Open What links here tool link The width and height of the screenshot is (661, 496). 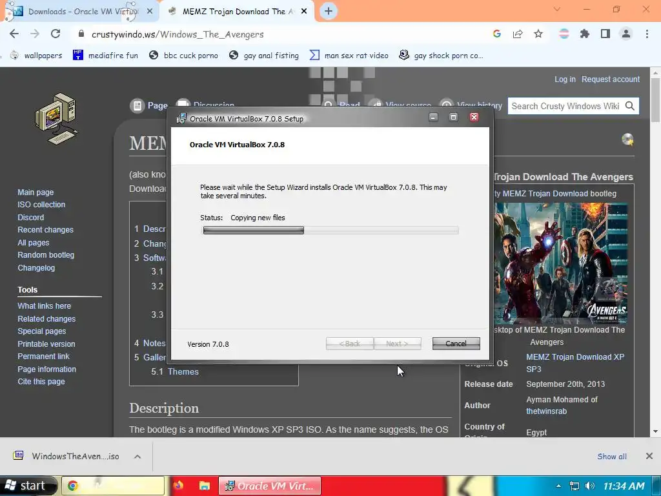pyautogui.click(x=45, y=305)
